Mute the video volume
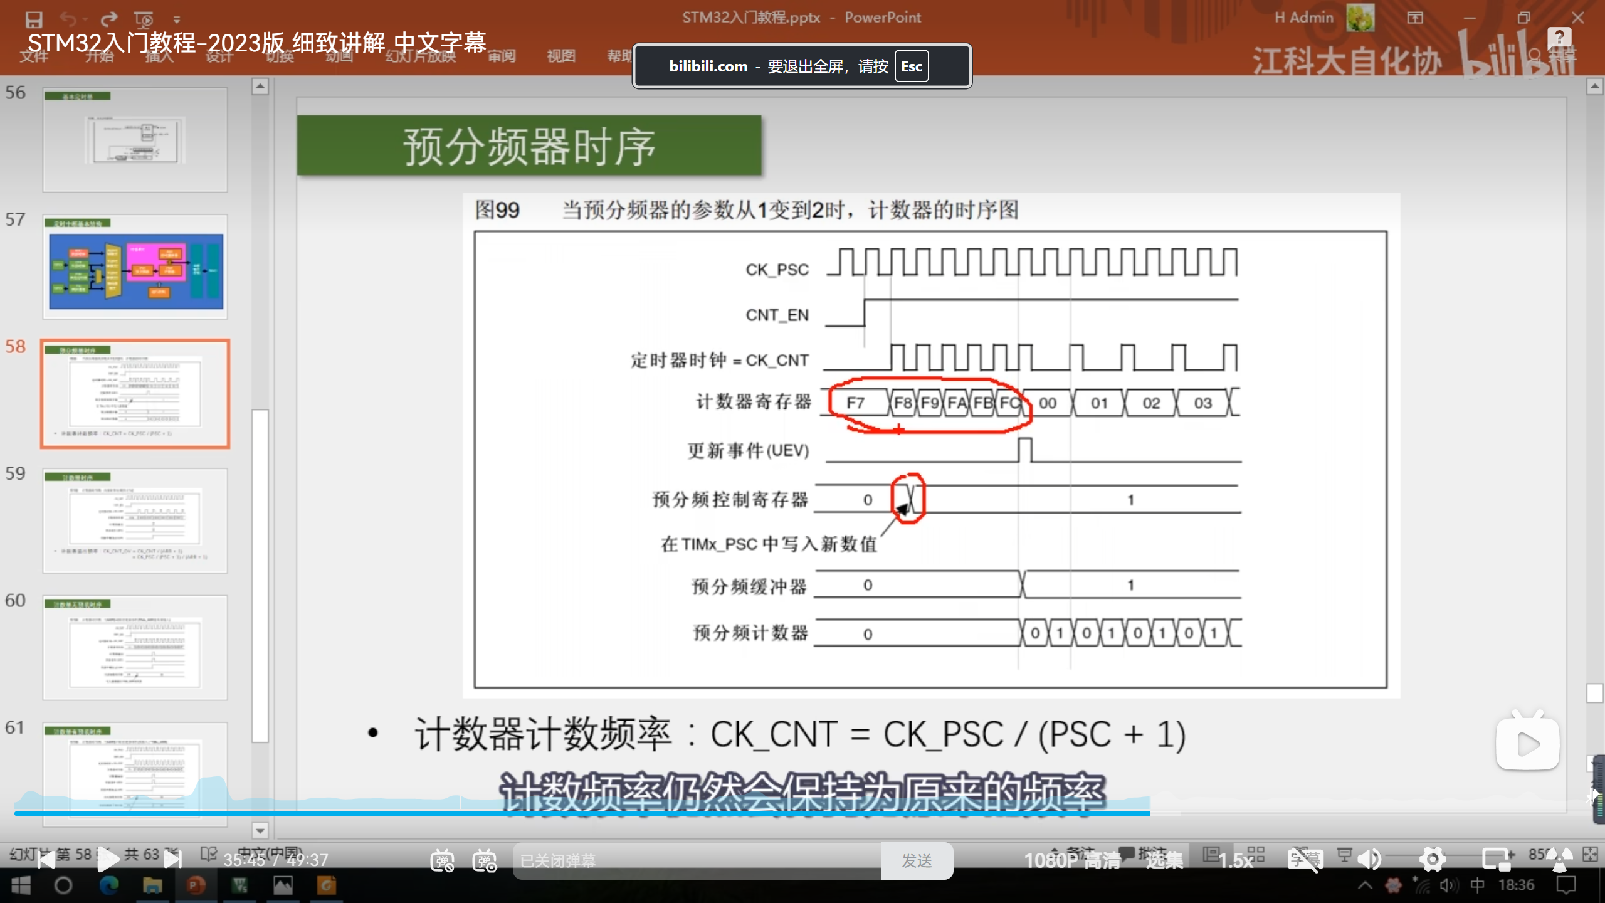The height and width of the screenshot is (903, 1605). tap(1370, 860)
